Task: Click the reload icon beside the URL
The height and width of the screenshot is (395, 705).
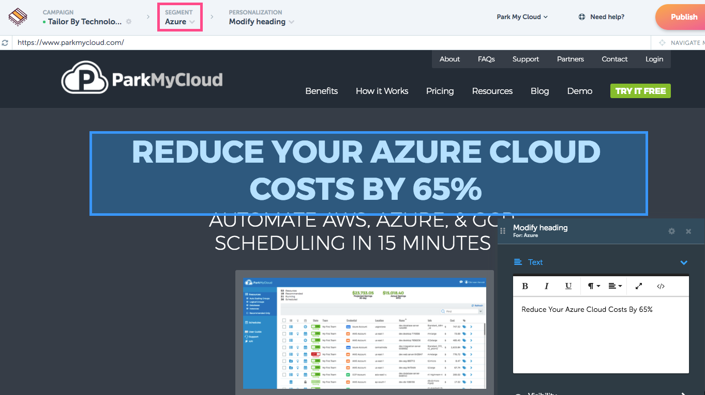Action: (x=5, y=43)
